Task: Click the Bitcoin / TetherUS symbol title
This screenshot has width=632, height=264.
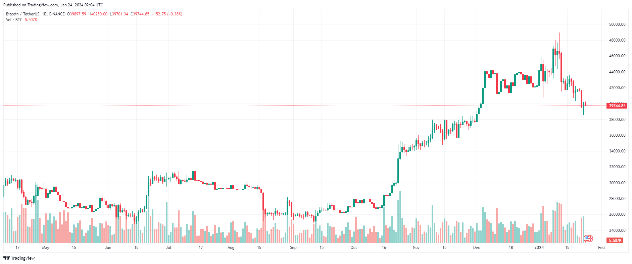Action: [x=35, y=14]
